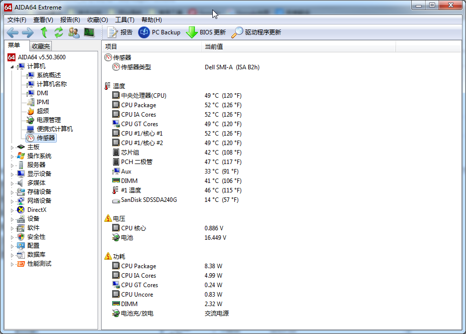This screenshot has width=466, height=334.
Task: Click the green Up arrow icon
Action: 44,32
